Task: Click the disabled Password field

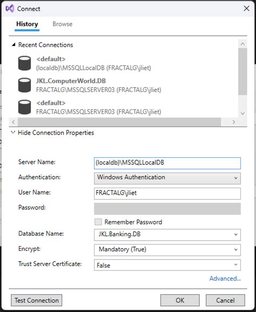Action: 167,209
